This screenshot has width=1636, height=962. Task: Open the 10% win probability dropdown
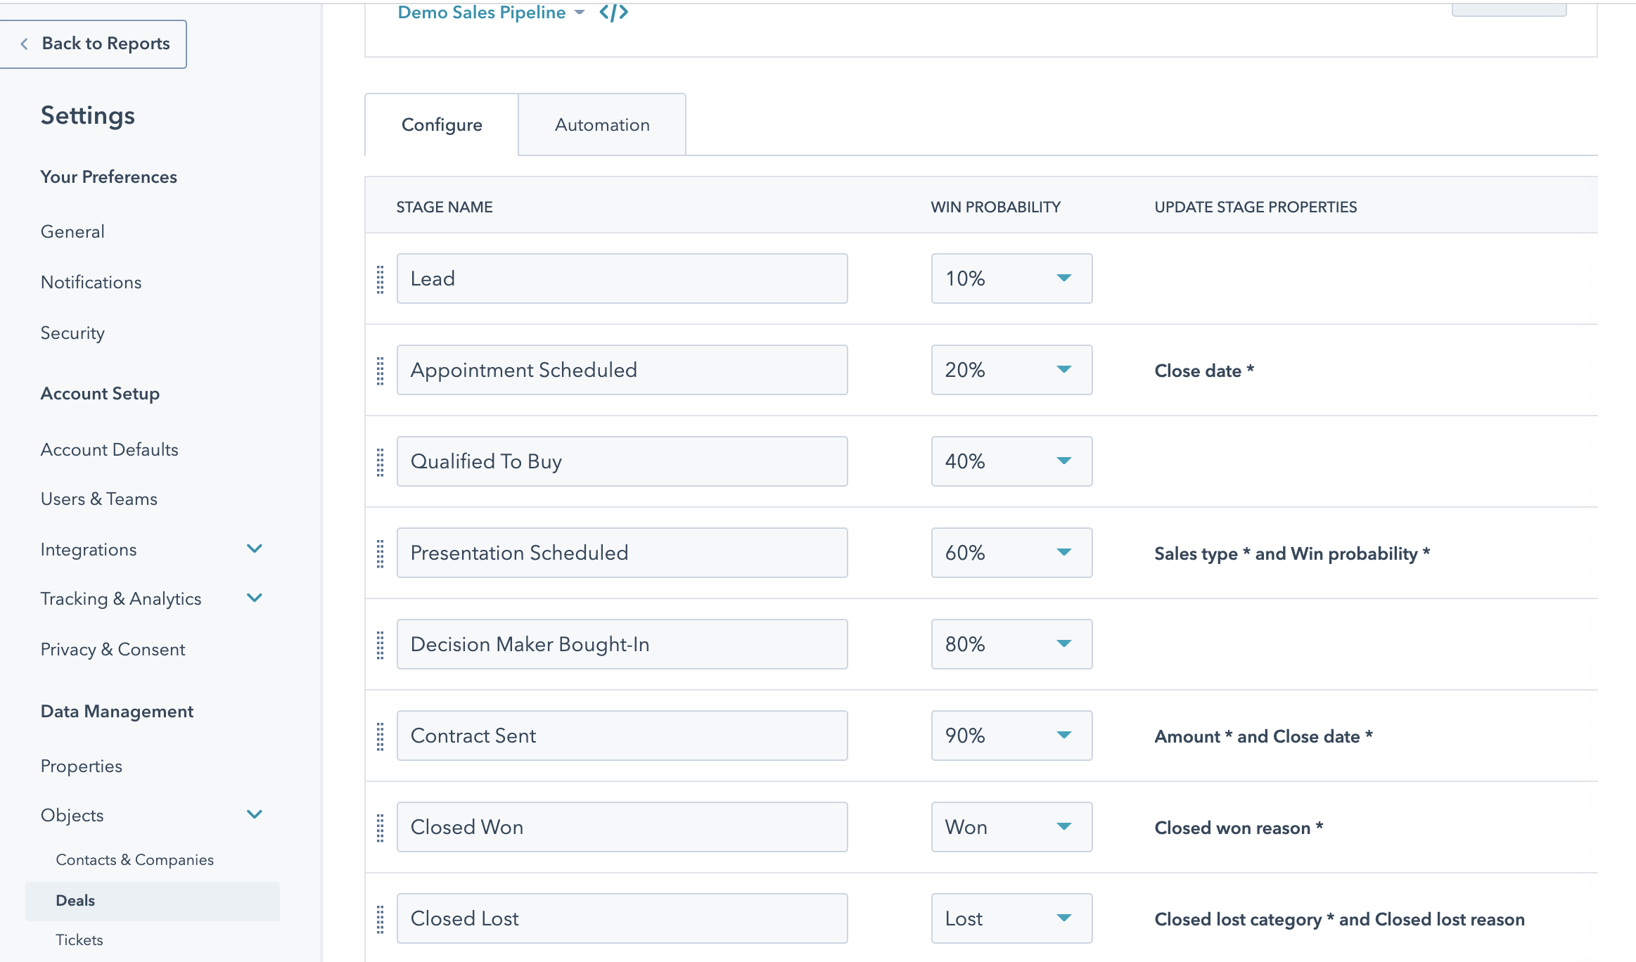[1011, 278]
